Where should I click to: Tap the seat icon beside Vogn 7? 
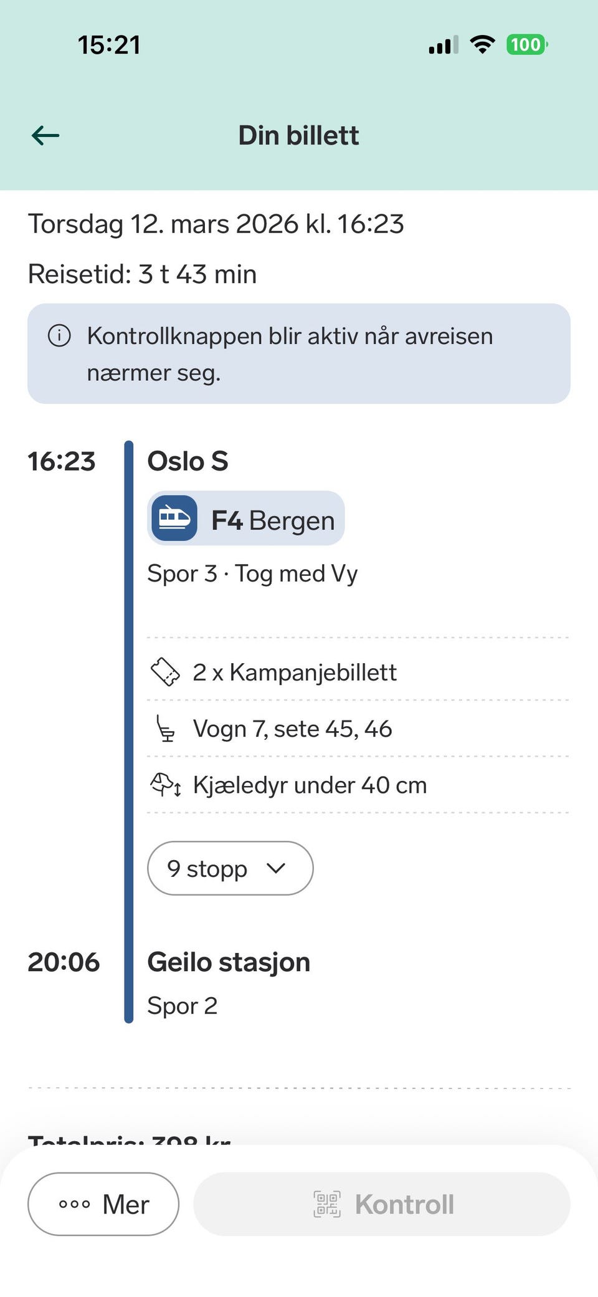pyautogui.click(x=166, y=729)
